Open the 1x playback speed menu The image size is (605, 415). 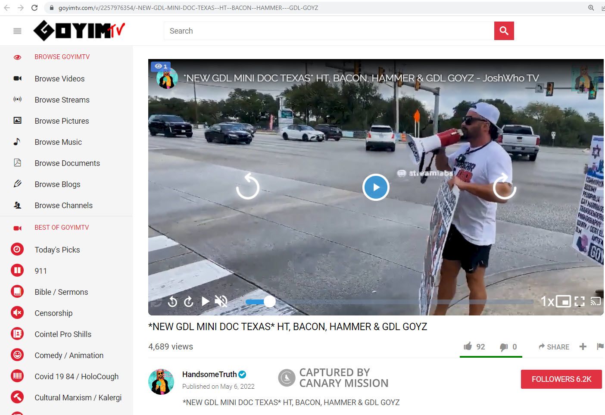[x=547, y=301]
